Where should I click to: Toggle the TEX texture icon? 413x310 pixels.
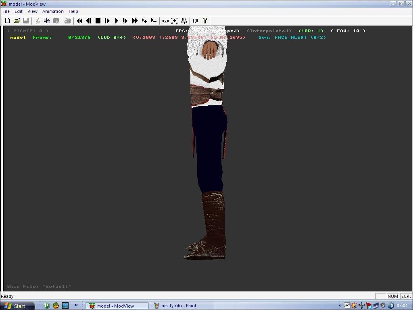184,21
